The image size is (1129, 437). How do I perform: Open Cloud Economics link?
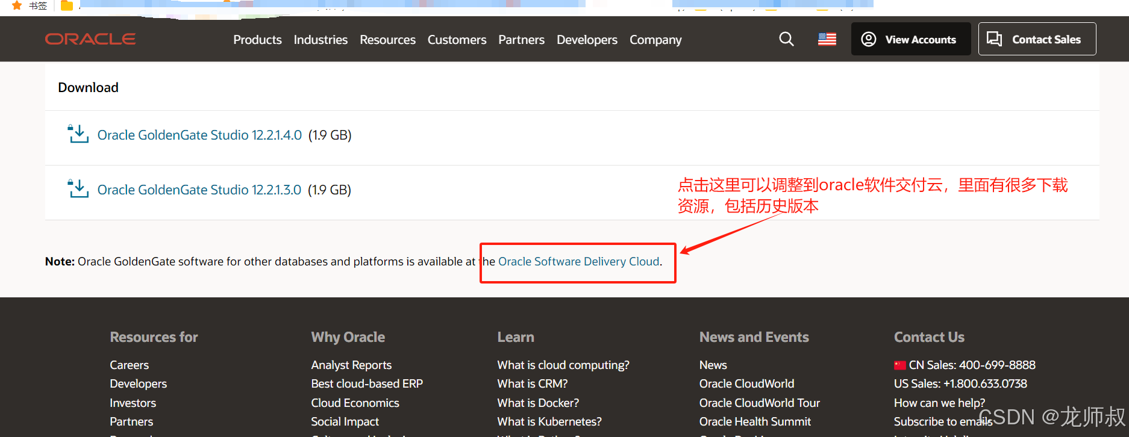(x=355, y=403)
